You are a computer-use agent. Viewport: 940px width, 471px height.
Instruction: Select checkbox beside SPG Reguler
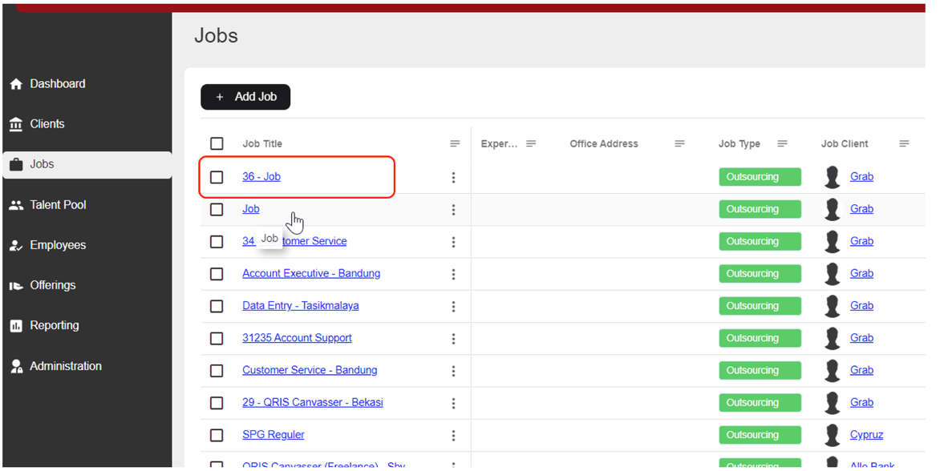(217, 435)
